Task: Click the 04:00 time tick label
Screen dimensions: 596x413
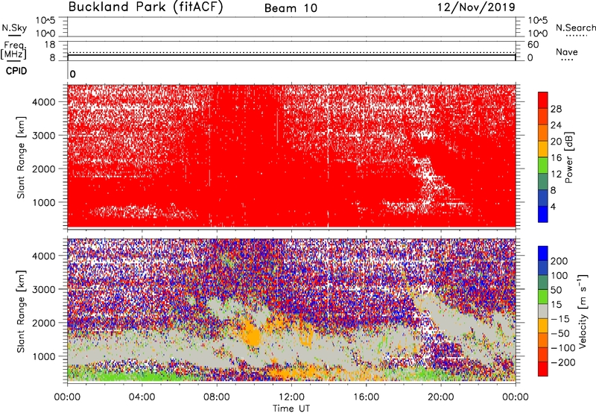Action: (142, 397)
